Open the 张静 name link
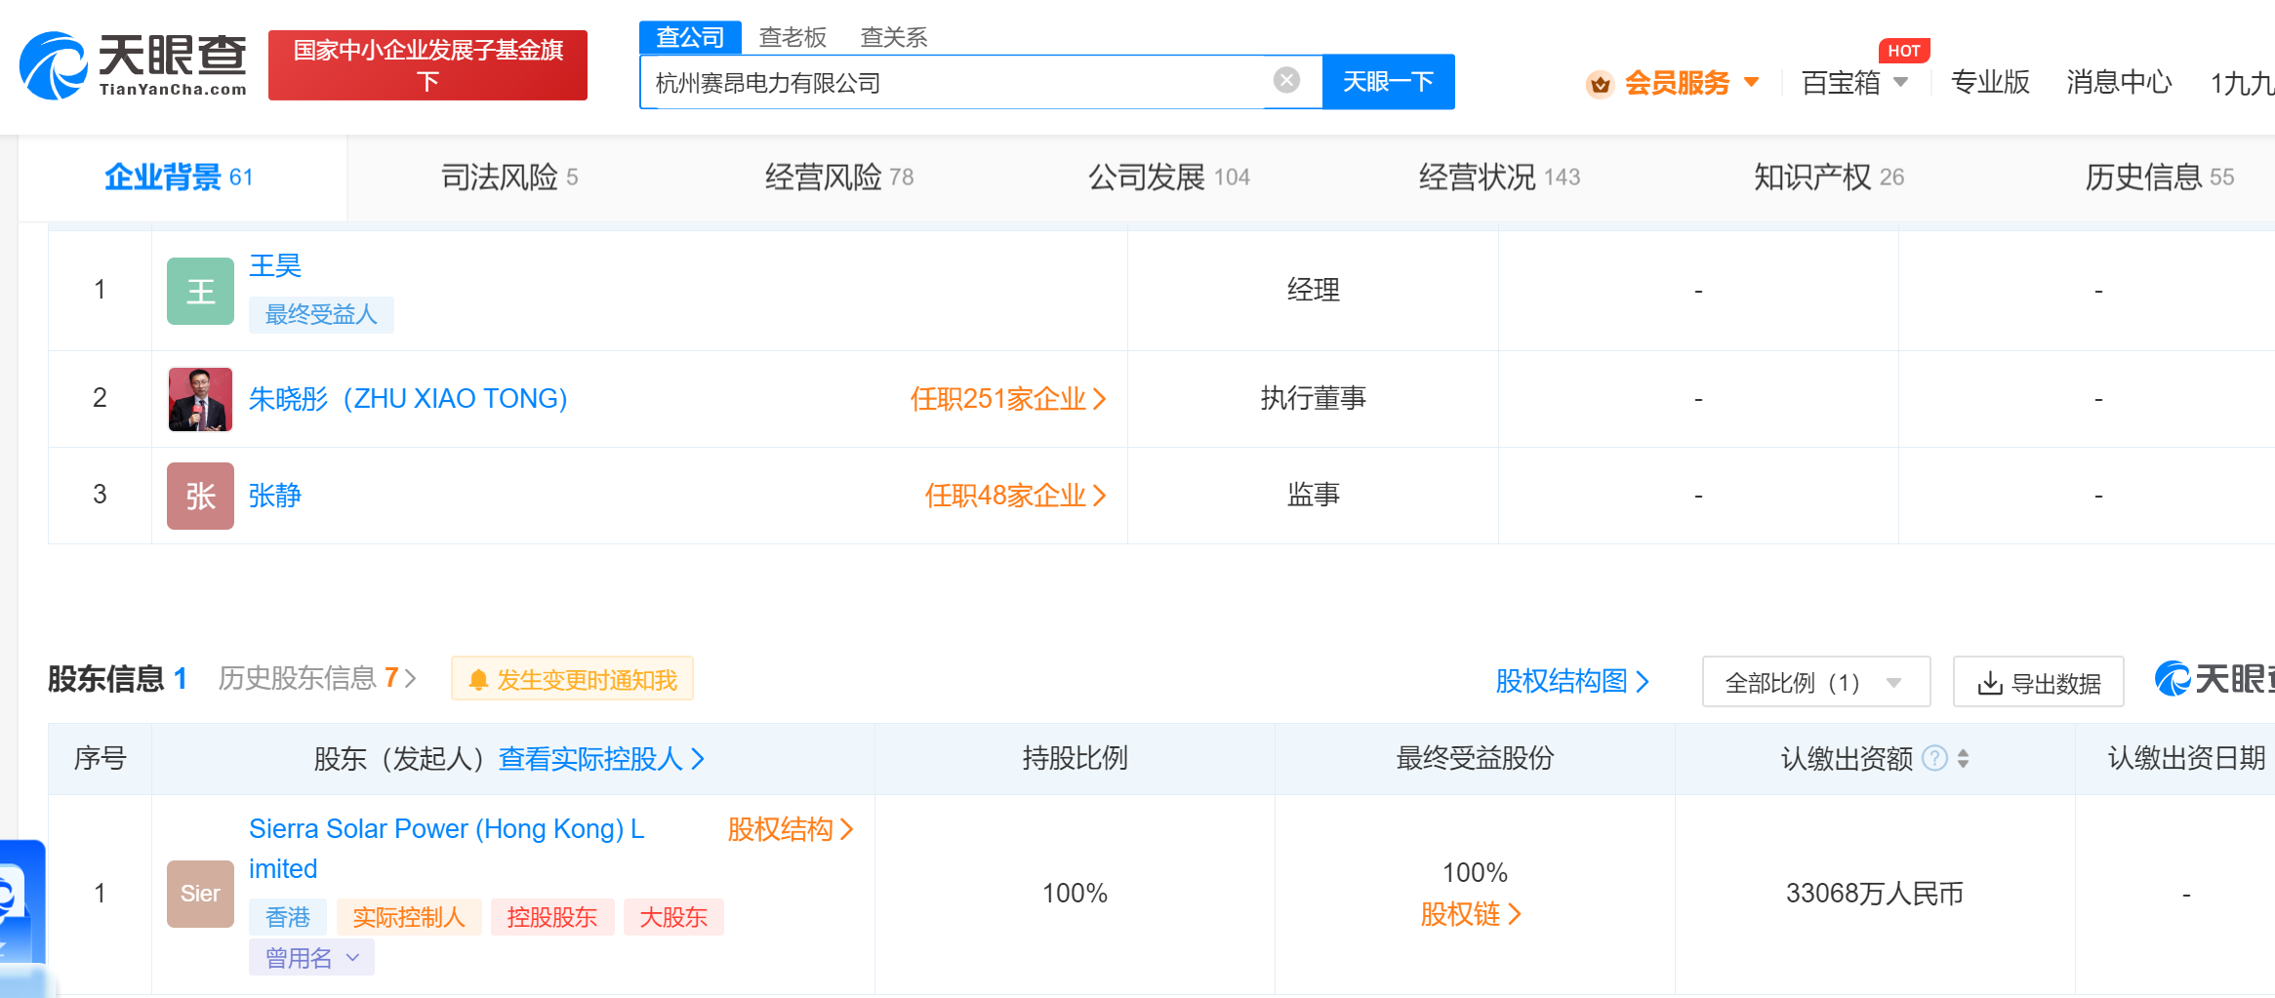This screenshot has height=998, width=2275. [x=275, y=496]
